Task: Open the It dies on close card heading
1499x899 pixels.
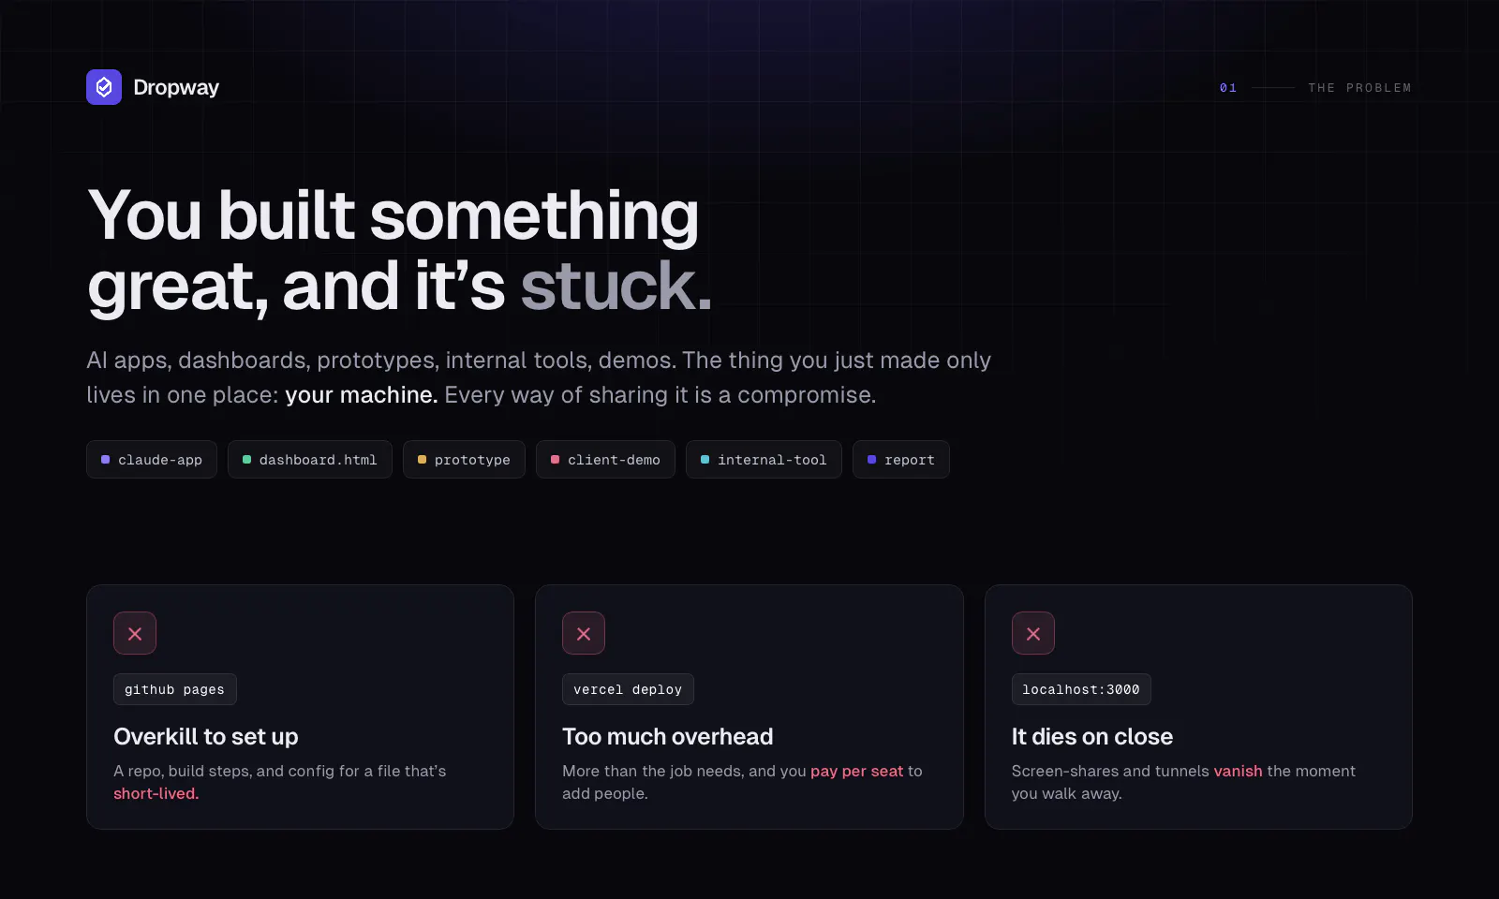Action: coord(1092,737)
